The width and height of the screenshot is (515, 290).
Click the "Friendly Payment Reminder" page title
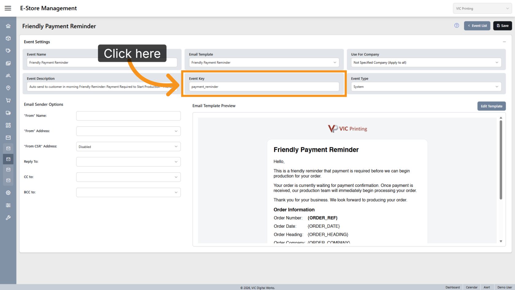59,26
